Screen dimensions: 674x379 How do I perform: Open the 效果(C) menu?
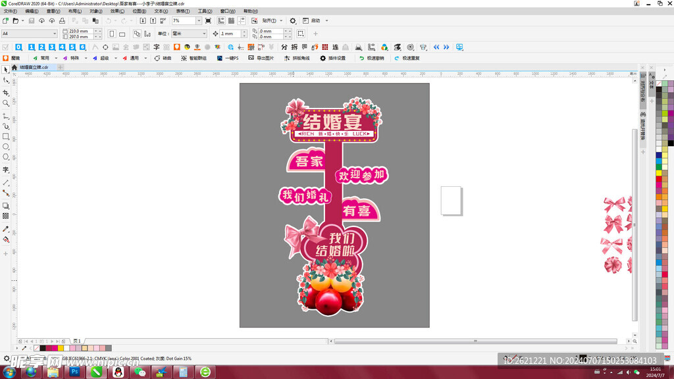[x=117, y=11]
